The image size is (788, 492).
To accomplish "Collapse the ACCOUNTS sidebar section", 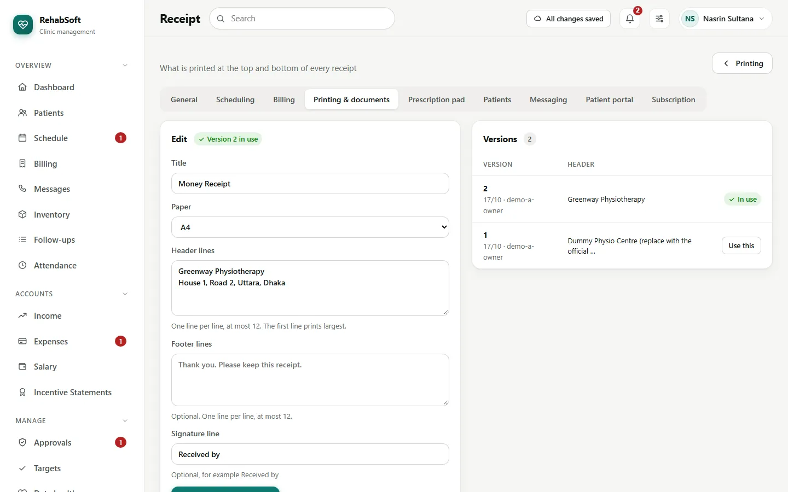I will click(x=125, y=294).
